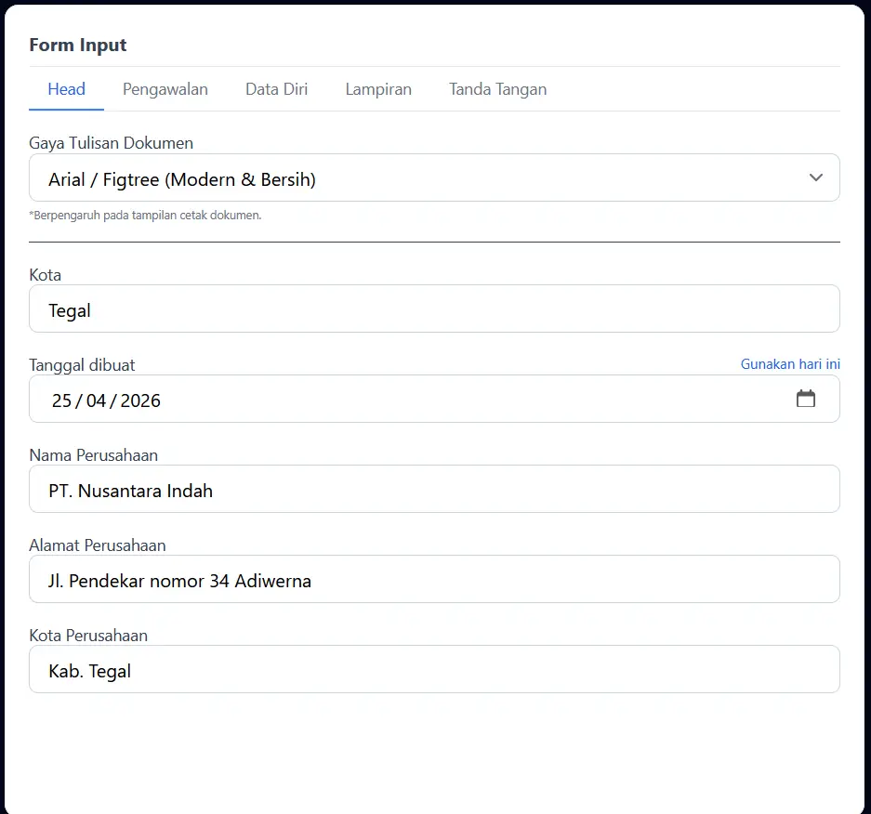This screenshot has height=814, width=871.
Task: Open the calendar picker icon
Action: pyautogui.click(x=805, y=400)
